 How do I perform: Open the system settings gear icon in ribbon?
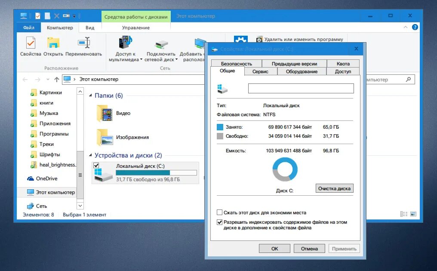[x=240, y=39]
